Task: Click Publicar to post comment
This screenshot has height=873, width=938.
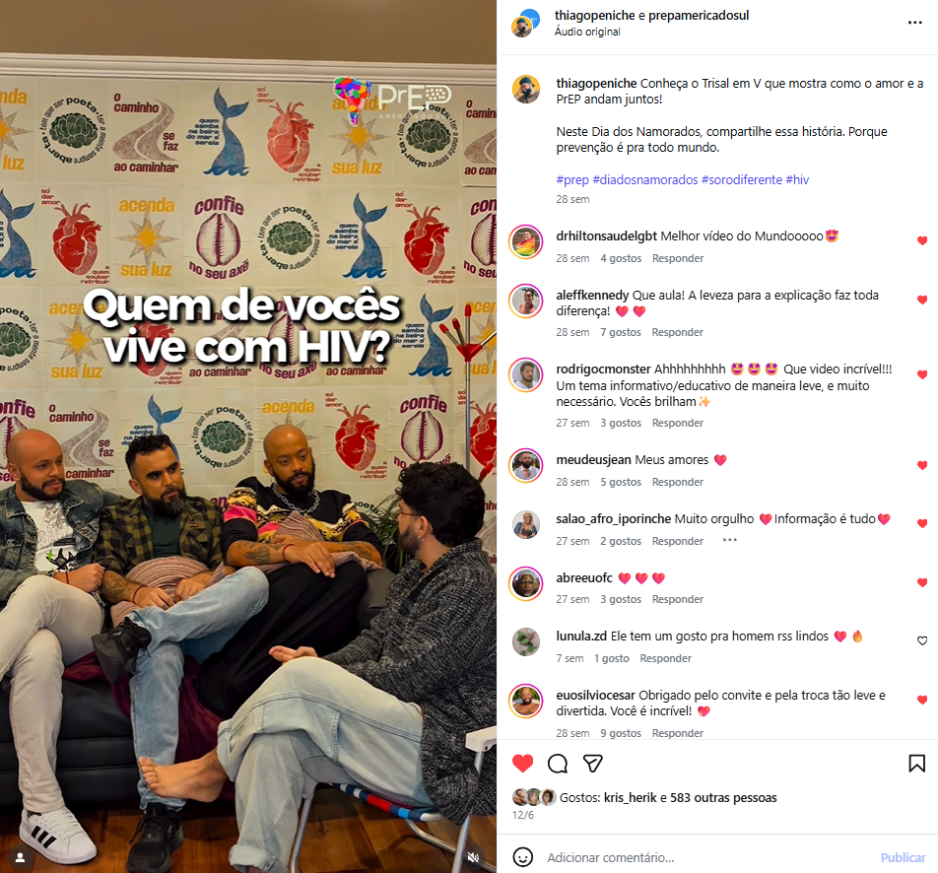Action: (903, 857)
